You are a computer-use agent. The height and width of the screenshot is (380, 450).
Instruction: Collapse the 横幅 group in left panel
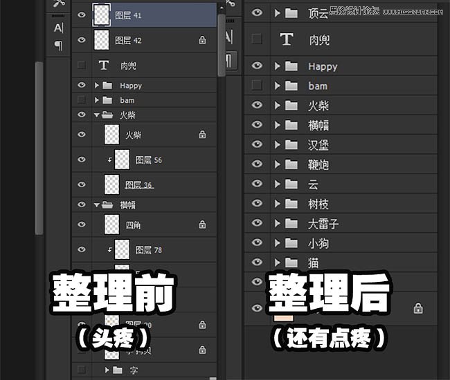[97, 205]
